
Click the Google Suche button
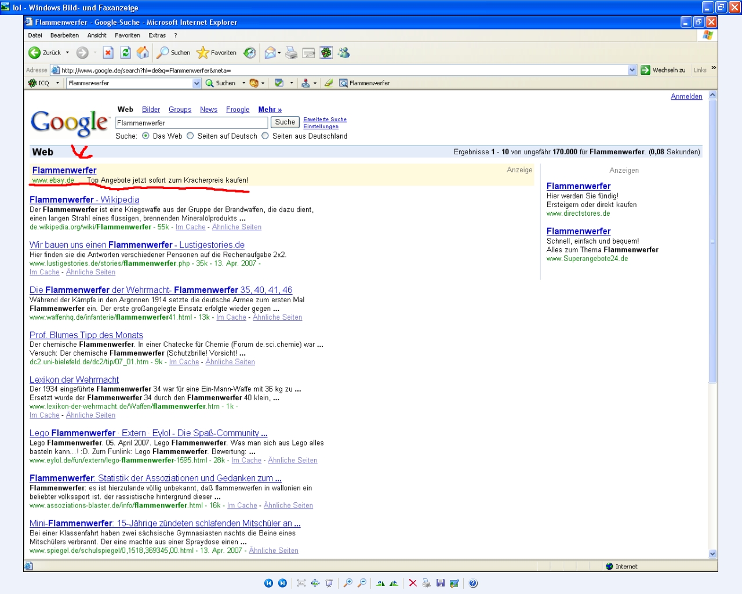pos(285,122)
